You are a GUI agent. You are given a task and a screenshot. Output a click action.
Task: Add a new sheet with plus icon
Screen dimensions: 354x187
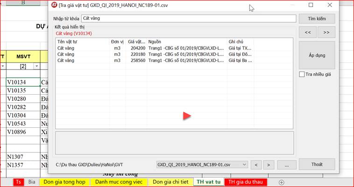tap(281, 182)
